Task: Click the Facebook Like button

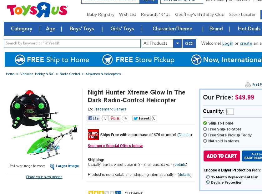Action: coord(93,118)
